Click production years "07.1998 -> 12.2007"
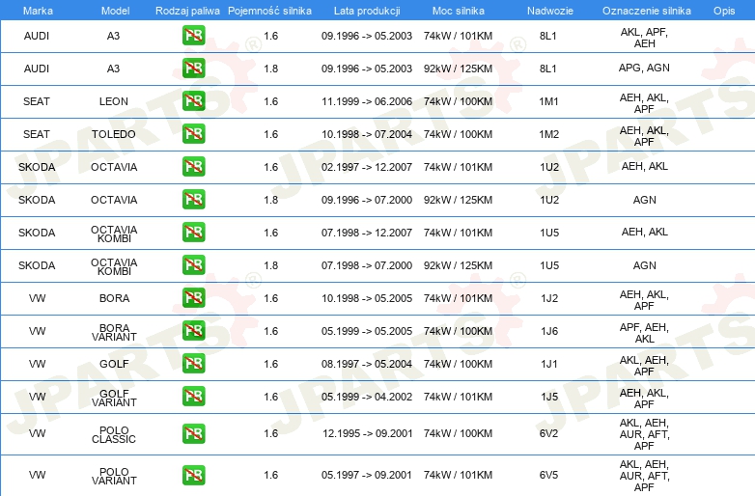Screen dimensions: 755x496 point(367,233)
